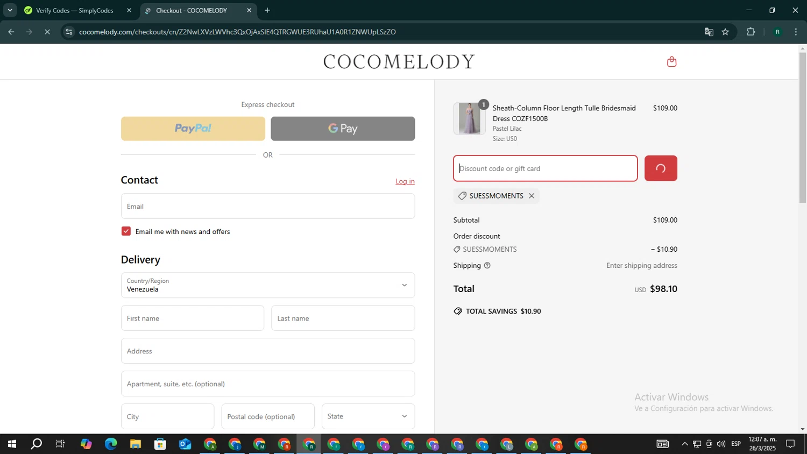Translate this page icon
Viewport: 807px width, 454px height.
point(709,32)
